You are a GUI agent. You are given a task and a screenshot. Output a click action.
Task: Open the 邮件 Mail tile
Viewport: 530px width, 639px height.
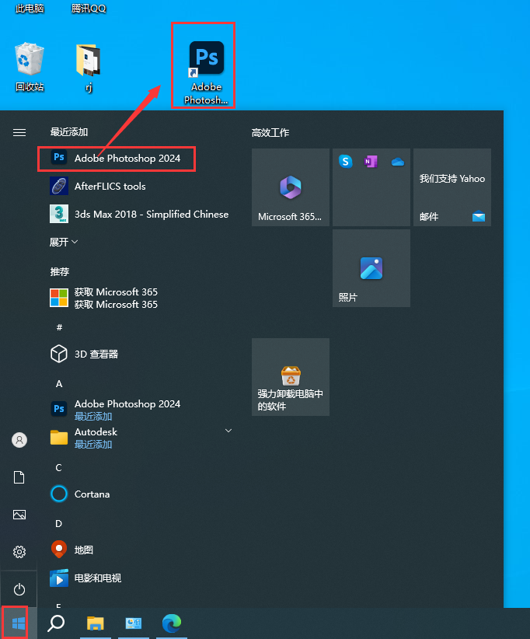(452, 187)
